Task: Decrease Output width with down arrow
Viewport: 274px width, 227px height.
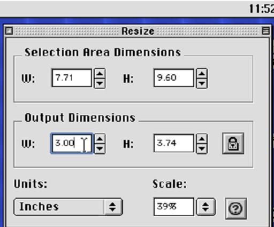Action: (100, 148)
